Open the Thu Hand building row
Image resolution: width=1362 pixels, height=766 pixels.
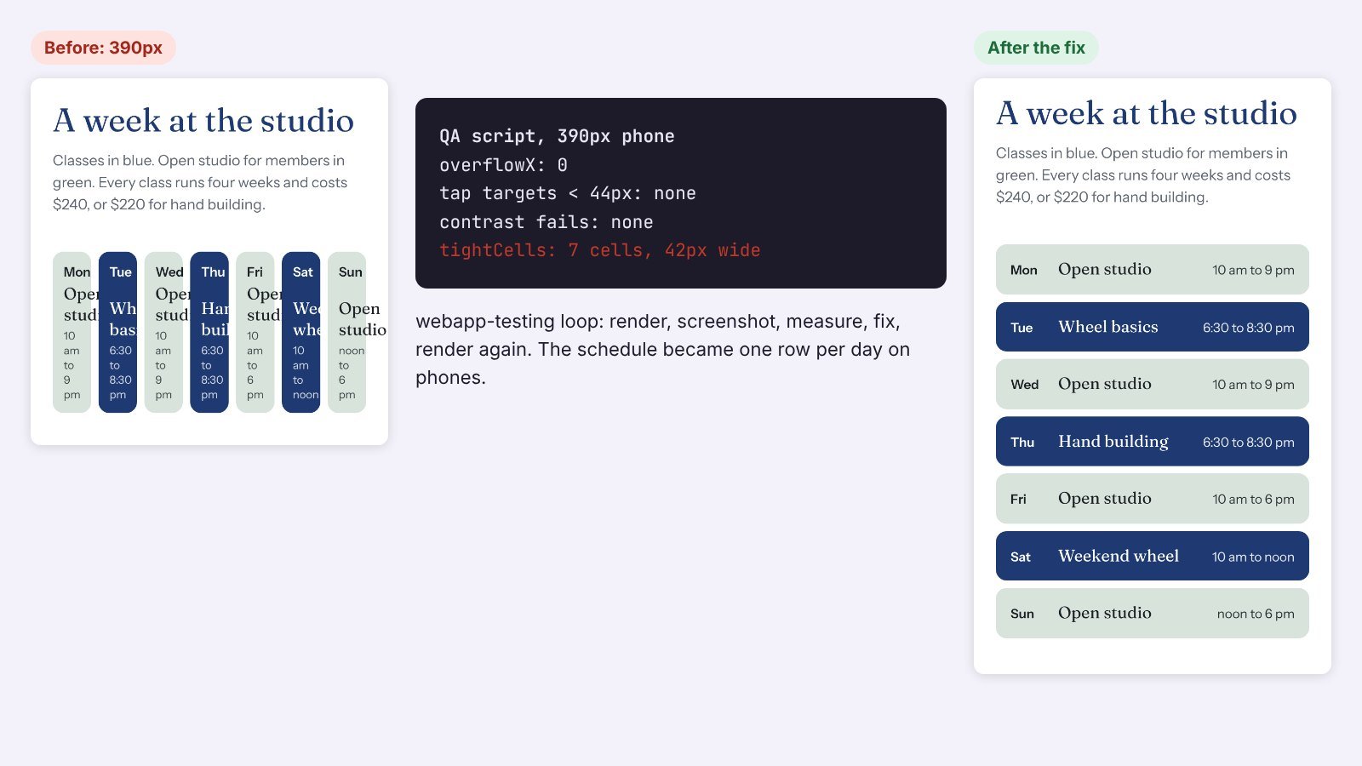(x=1153, y=442)
